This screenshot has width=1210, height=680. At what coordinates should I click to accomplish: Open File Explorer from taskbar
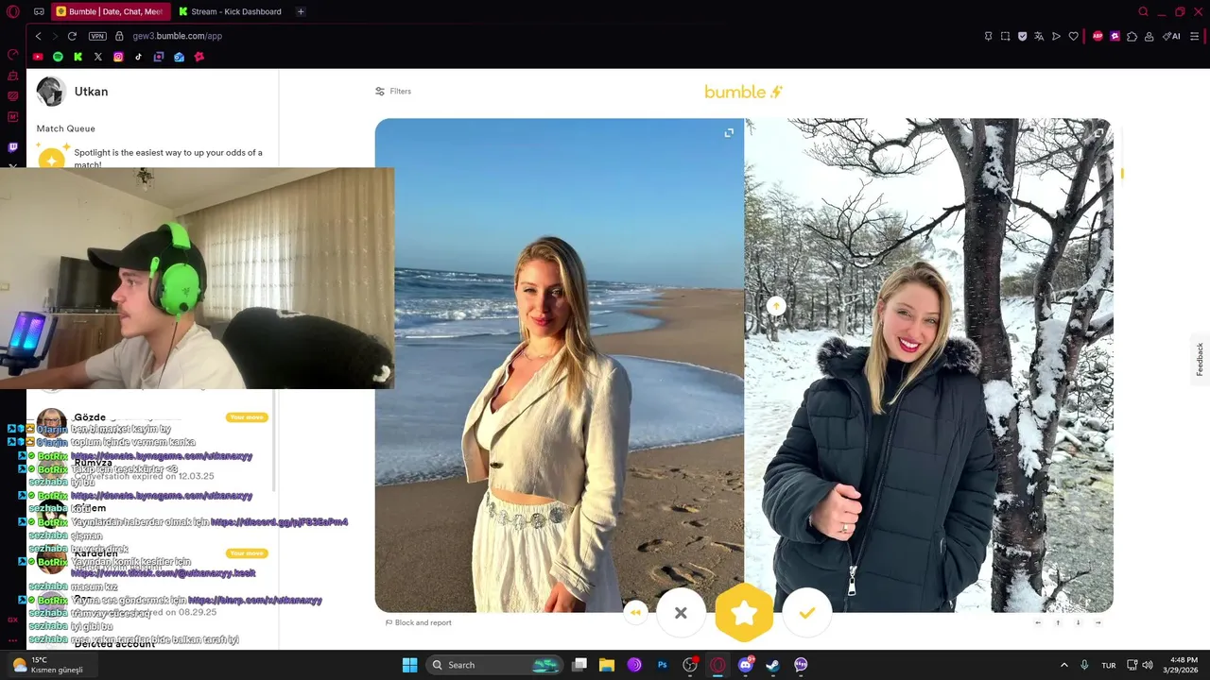607,665
